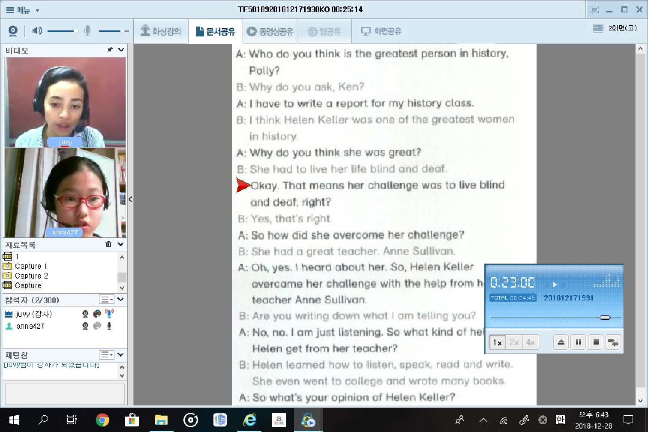Stop the recording playback
Viewport: 648px width, 432px height.
pyautogui.click(x=596, y=342)
